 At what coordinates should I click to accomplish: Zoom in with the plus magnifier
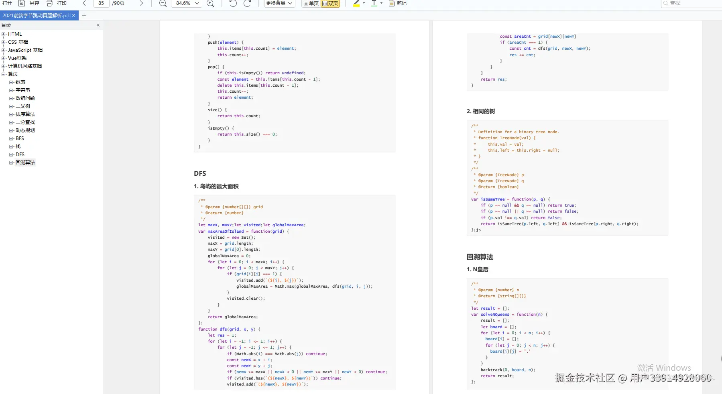point(210,3)
